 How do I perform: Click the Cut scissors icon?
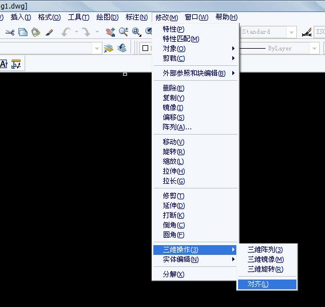coord(10,32)
